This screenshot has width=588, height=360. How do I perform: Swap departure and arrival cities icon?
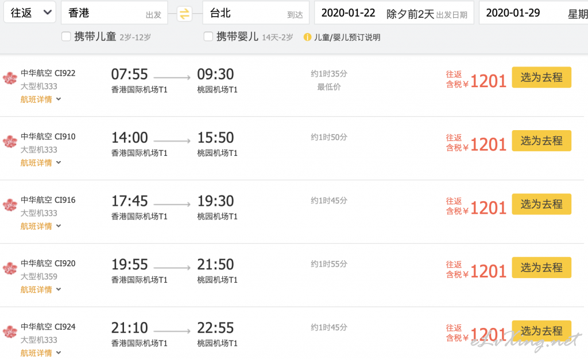184,14
